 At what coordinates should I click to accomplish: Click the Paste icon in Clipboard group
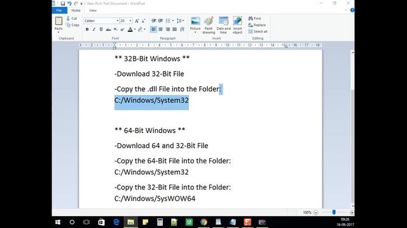tap(59, 21)
